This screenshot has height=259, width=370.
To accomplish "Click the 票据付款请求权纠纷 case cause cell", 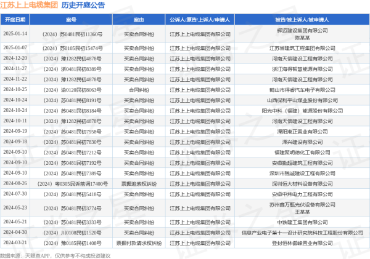I will [x=139, y=243].
